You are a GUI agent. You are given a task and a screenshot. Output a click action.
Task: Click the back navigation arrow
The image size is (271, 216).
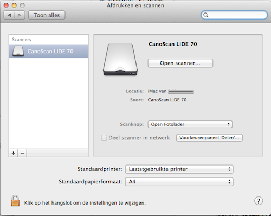(x=9, y=15)
